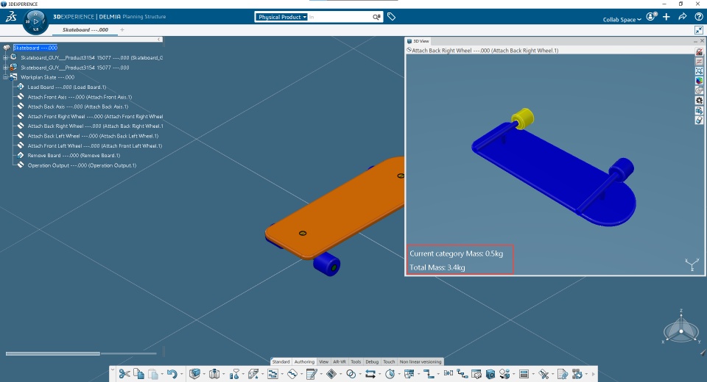The image size is (707, 382).
Task: Toggle the immersive fullscreen arrows icon
Action: pyautogui.click(x=698, y=30)
